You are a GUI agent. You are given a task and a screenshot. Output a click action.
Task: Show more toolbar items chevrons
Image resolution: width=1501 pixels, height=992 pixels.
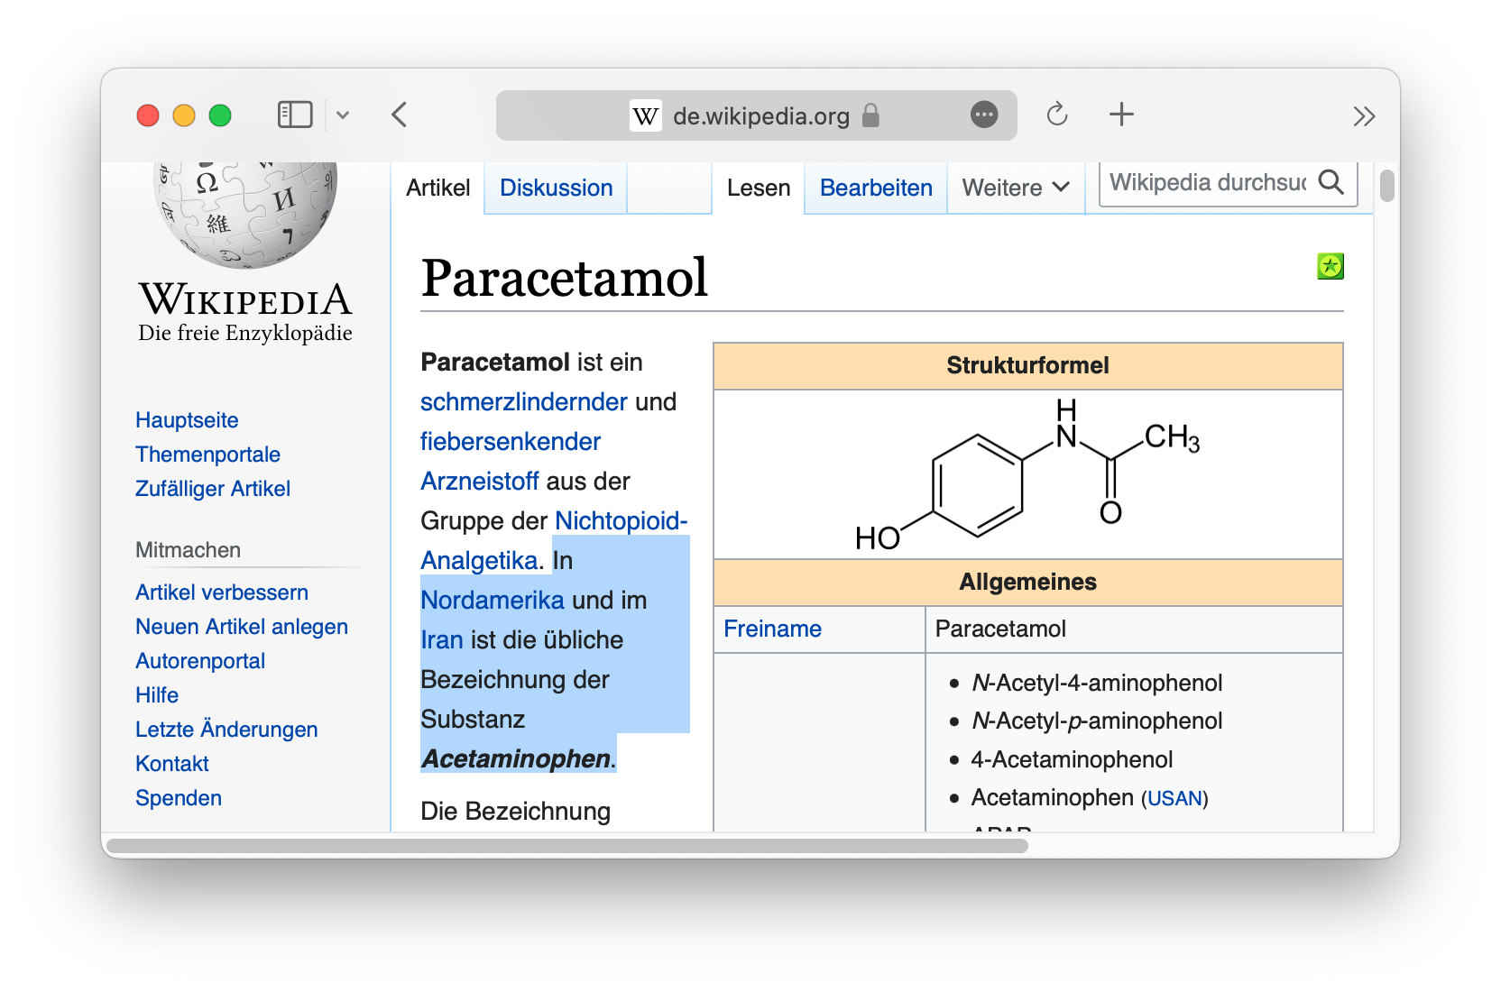pos(1364,115)
